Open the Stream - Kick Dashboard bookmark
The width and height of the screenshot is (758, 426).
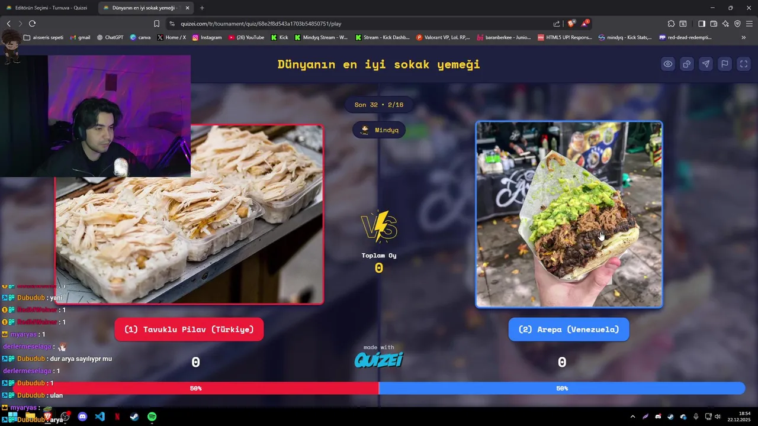tap(382, 37)
